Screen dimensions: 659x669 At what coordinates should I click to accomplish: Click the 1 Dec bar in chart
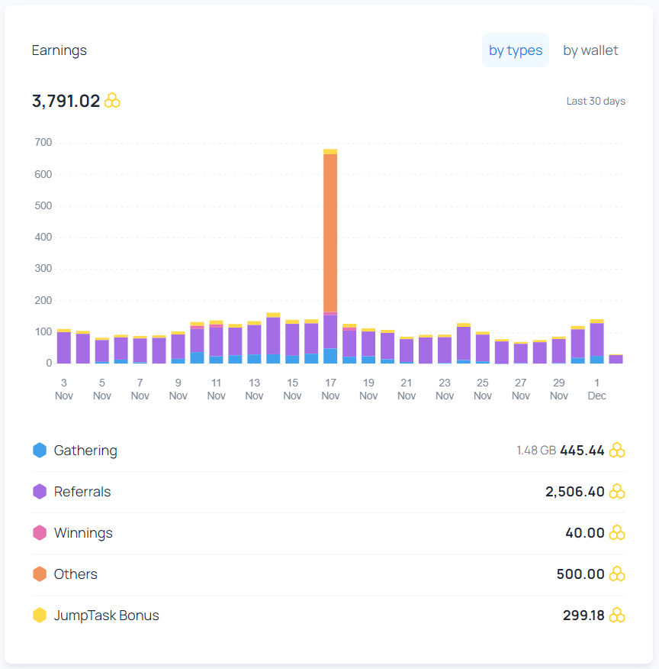point(596,341)
